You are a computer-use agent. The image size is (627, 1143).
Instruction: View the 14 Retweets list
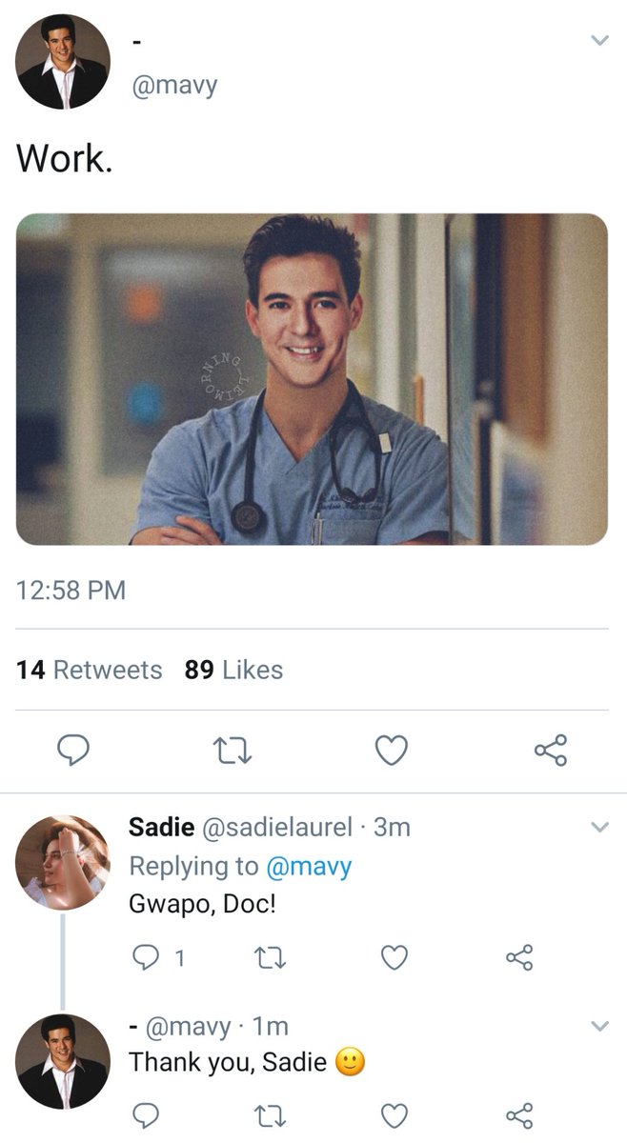point(90,670)
